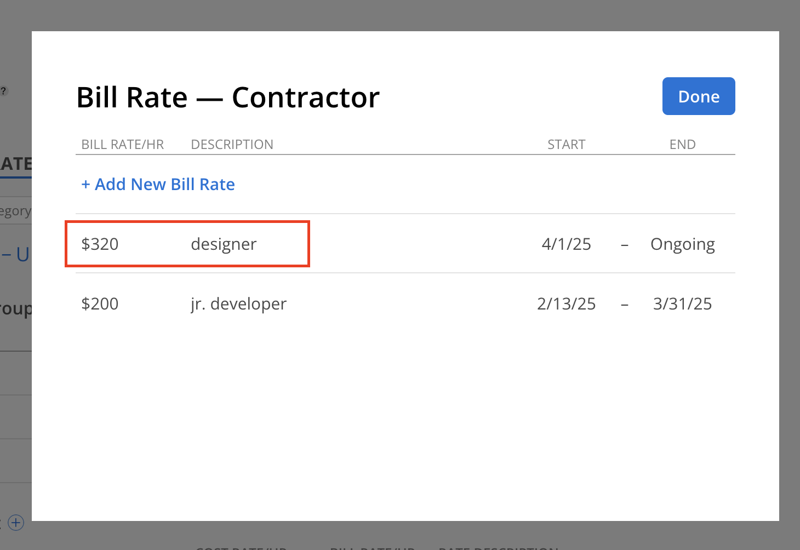Click the Bill Rate — Contractor title
Screen dimensions: 800x550
(x=228, y=98)
